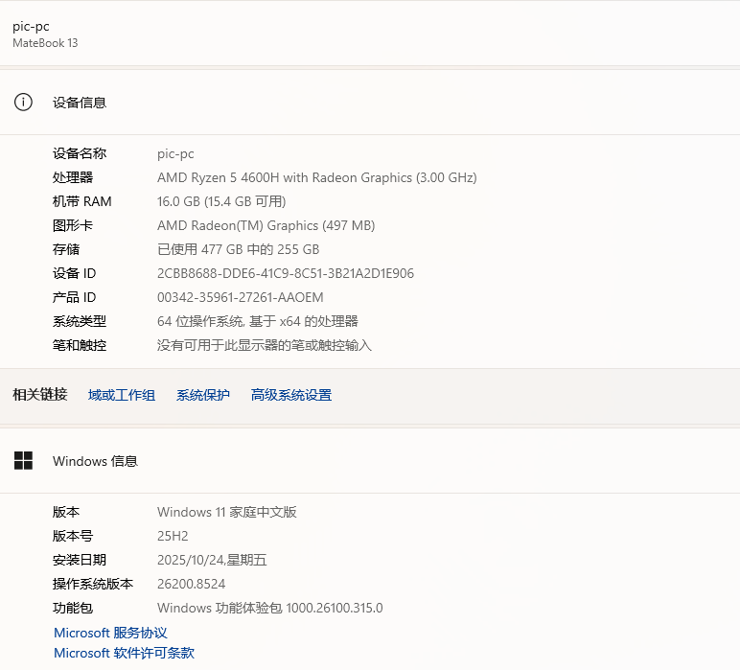Click the AMD Ryzen 5 4600H processor value
The image size is (740, 670).
click(317, 178)
